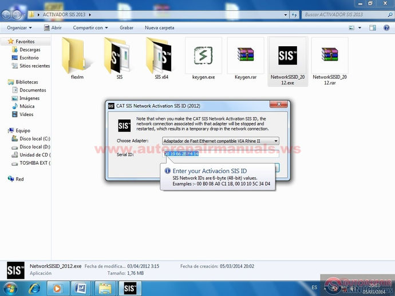Click the size value 1,76 MB
The height and width of the screenshot is (296, 395).
(x=136, y=273)
